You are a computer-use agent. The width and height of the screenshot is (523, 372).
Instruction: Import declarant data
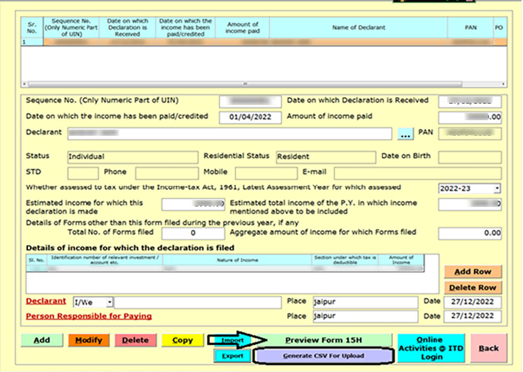(232, 340)
